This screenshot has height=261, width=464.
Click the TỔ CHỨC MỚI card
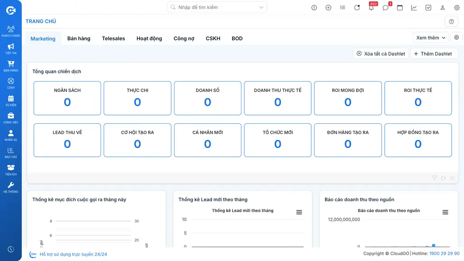[278, 140]
